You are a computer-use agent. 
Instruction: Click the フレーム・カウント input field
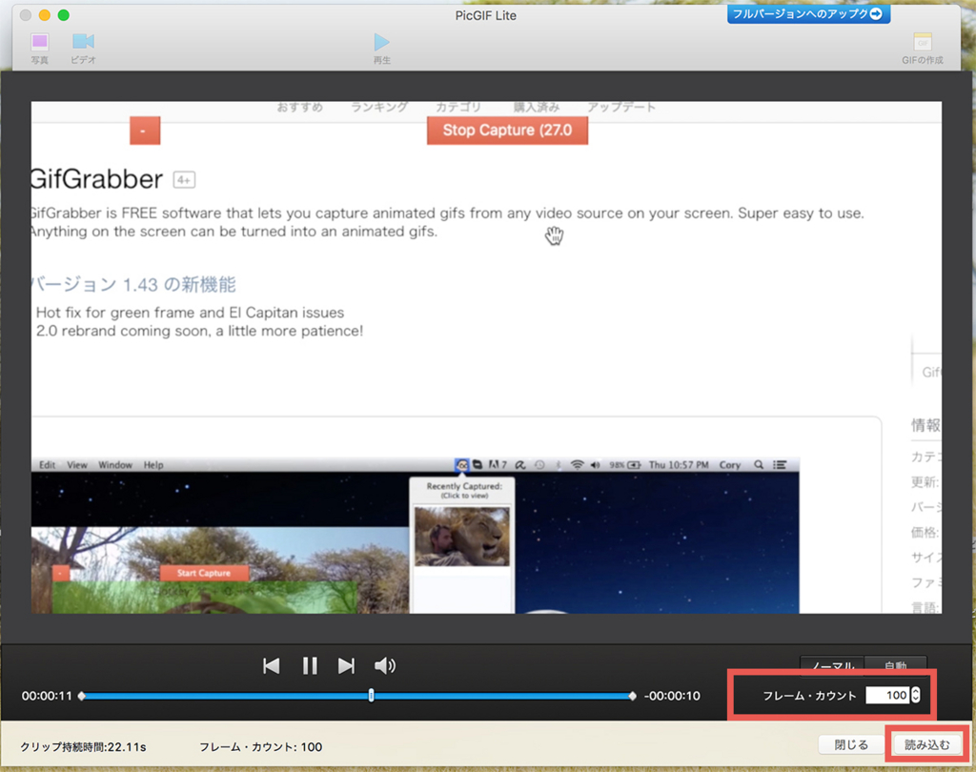point(887,695)
